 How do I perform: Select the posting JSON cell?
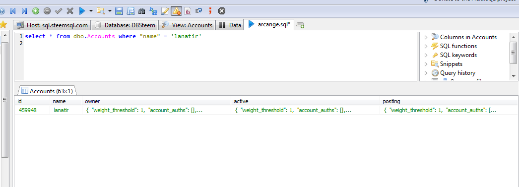point(449,110)
